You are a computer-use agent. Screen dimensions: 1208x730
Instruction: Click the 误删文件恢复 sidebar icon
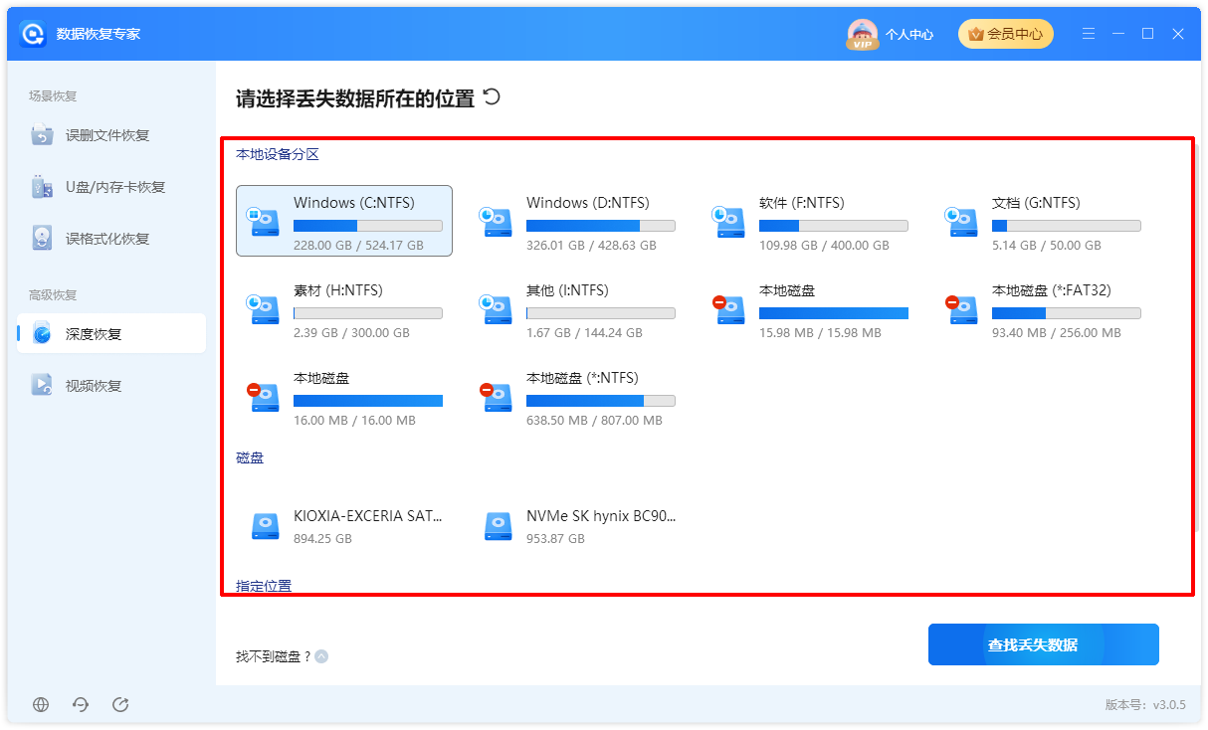[42, 135]
